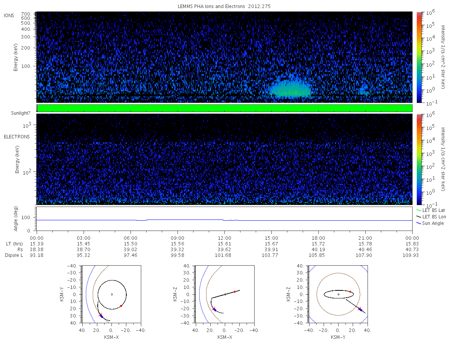Click the red dot in the KSM-Y/KSM-Z plot

coord(350,292)
